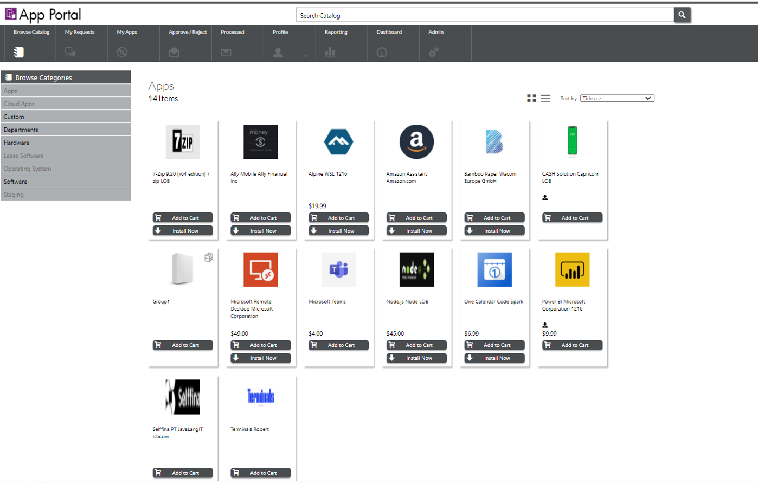
Task: Expand the Profile menu arrow
Action: click(305, 55)
